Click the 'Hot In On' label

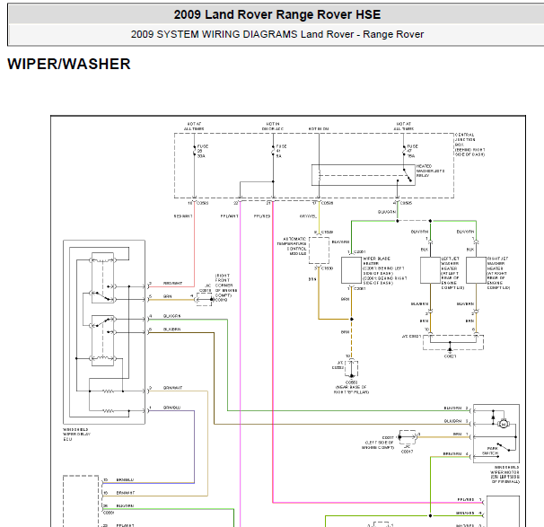pos(319,128)
